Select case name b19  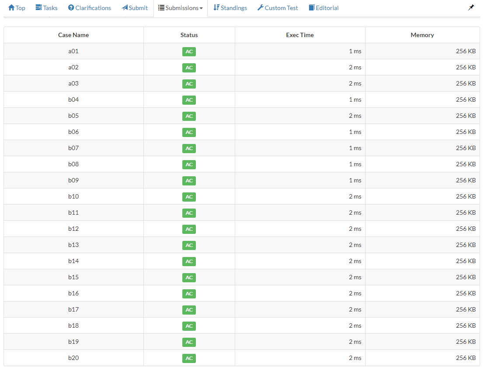[73, 342]
